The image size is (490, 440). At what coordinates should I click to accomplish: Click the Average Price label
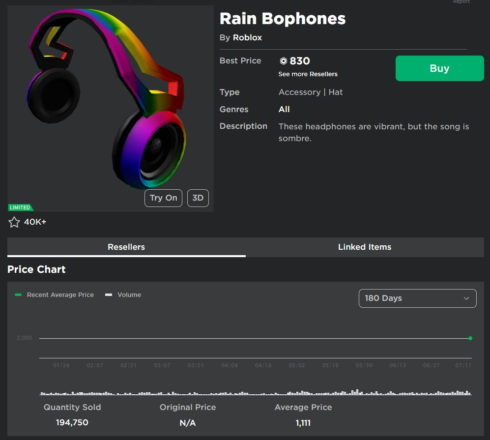(x=303, y=407)
